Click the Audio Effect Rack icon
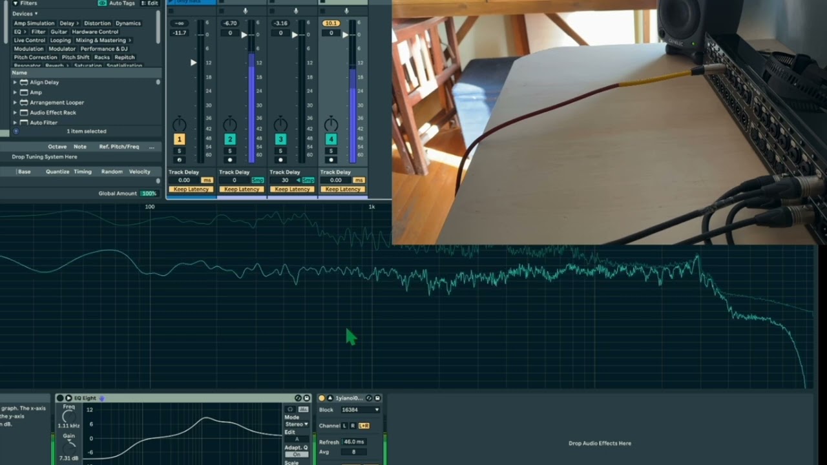This screenshot has width=827, height=465. pyautogui.click(x=24, y=112)
